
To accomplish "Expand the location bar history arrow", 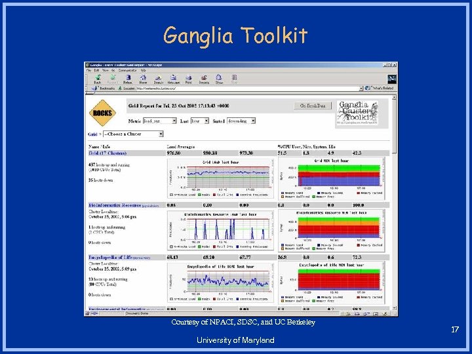I will click(361, 88).
